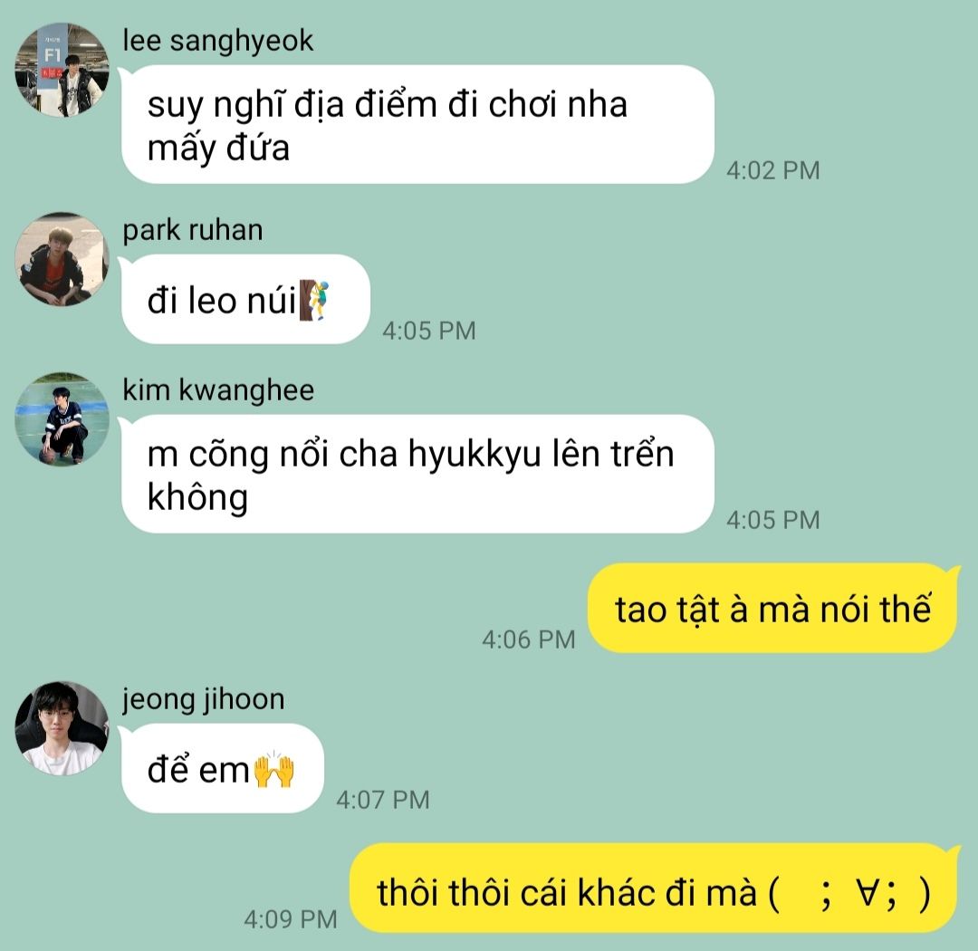This screenshot has height=951, width=978.
Task: Open jeong jihoon's profile picture
Action: pos(62,728)
